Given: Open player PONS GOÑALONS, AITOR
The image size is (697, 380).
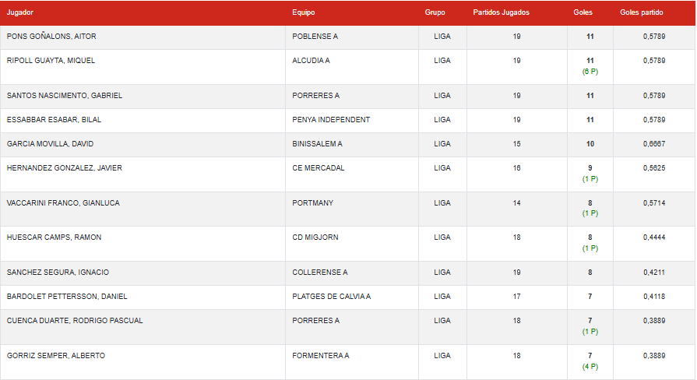Looking at the screenshot, I should coord(51,37).
